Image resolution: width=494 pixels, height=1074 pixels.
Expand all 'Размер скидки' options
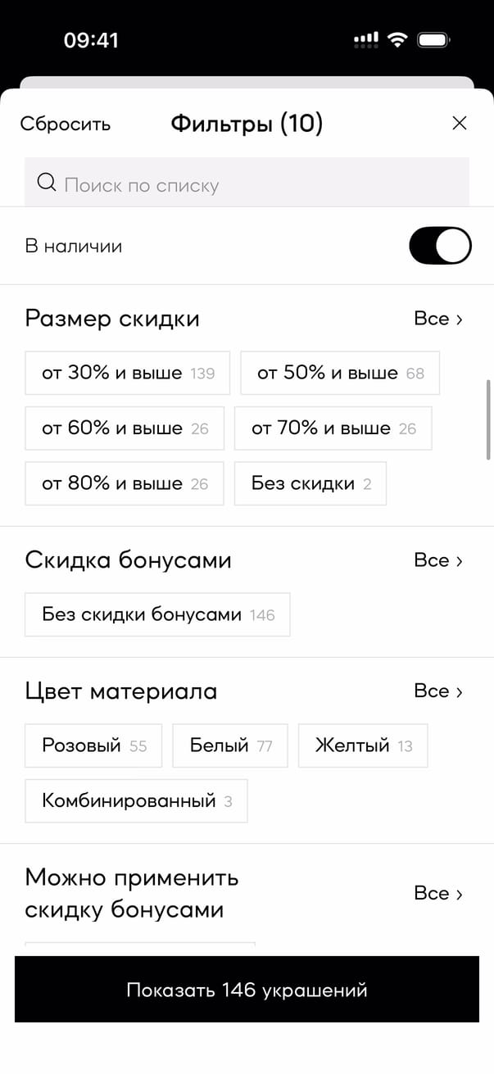pos(438,319)
